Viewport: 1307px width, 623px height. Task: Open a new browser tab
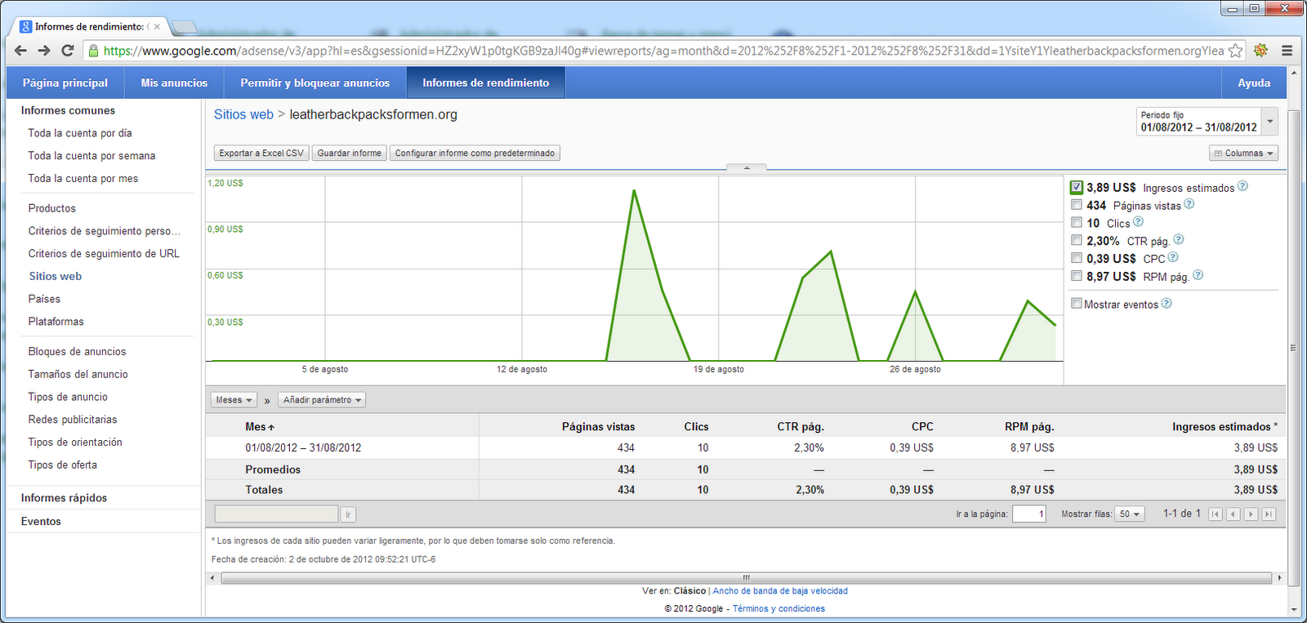[x=185, y=27]
